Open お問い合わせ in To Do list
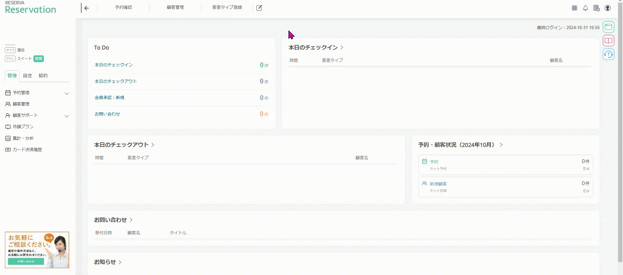Viewport: 623px width, 275px height. (107, 114)
